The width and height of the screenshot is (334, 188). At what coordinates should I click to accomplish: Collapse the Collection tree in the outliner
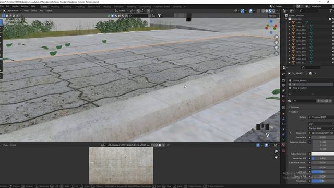(x=287, y=19)
